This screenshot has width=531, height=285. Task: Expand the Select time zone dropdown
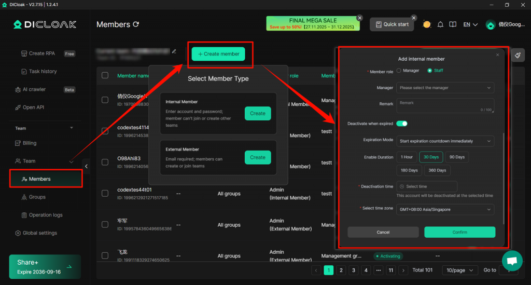click(445, 209)
